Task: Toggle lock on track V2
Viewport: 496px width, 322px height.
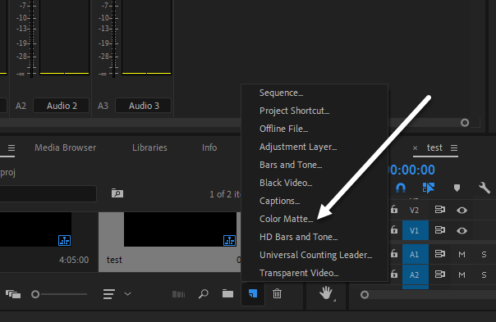Action: tap(394, 209)
